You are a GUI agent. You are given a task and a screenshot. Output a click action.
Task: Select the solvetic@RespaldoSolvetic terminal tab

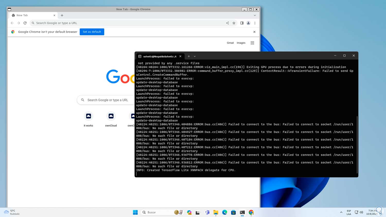click(160, 56)
